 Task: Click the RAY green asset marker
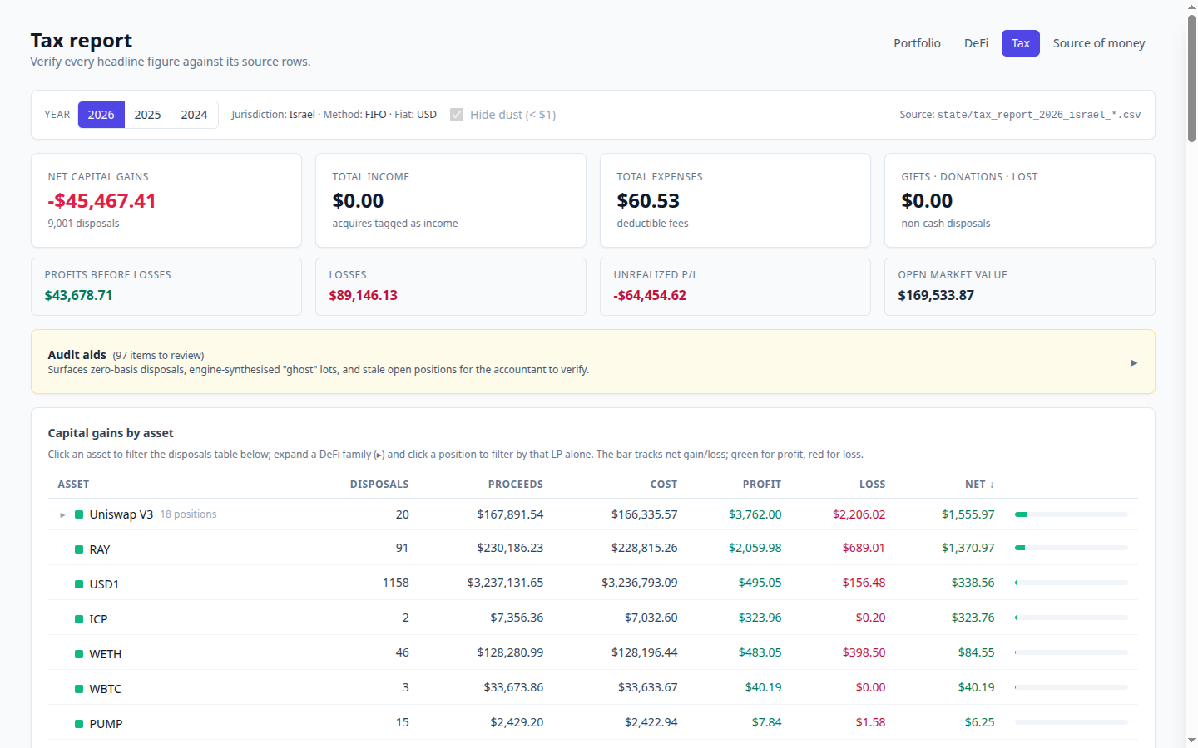click(x=79, y=549)
